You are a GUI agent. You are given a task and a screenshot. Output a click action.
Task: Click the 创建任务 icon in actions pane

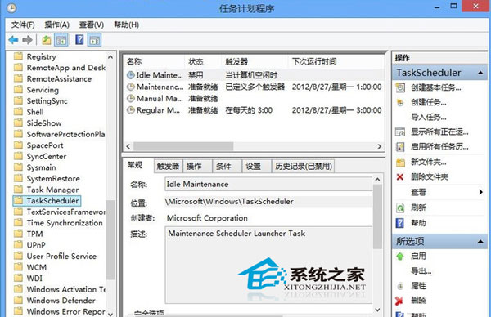tap(400, 102)
